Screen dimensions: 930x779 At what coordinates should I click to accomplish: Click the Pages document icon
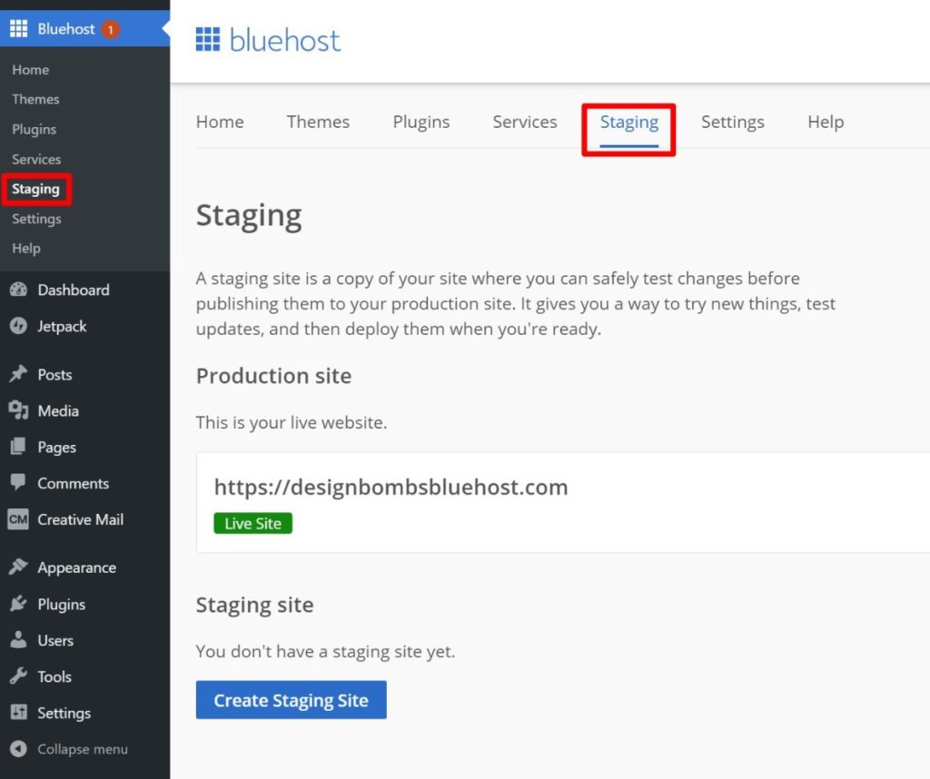[21, 446]
